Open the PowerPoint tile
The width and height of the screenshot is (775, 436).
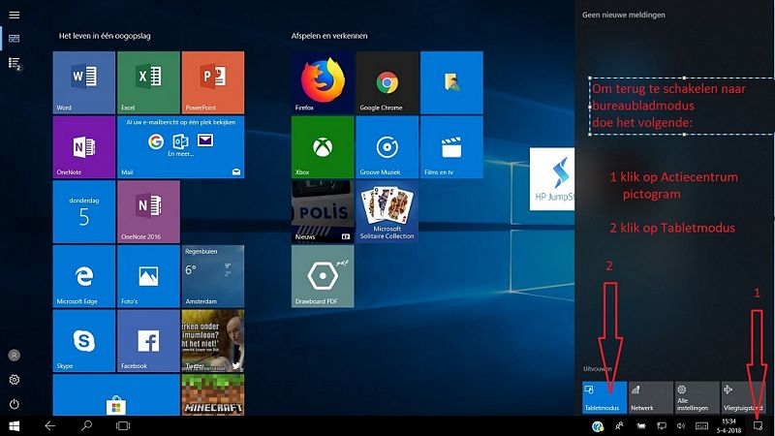[212, 82]
